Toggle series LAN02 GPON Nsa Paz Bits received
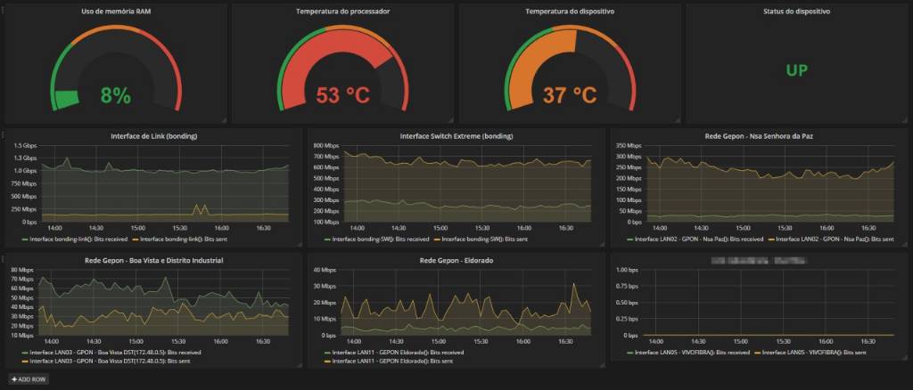The image size is (913, 390). 699,239
